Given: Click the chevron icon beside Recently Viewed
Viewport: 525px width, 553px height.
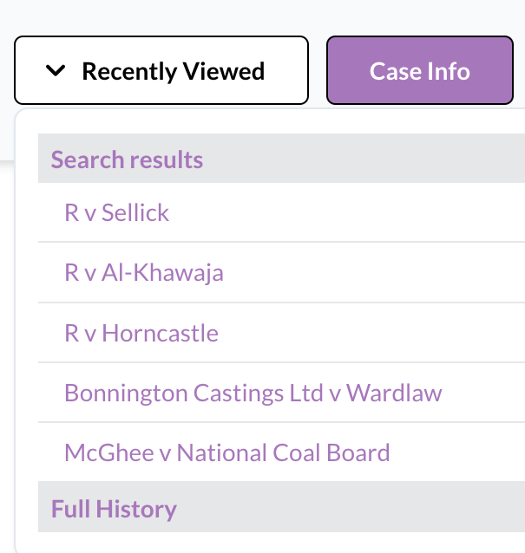Looking at the screenshot, I should (x=56, y=71).
